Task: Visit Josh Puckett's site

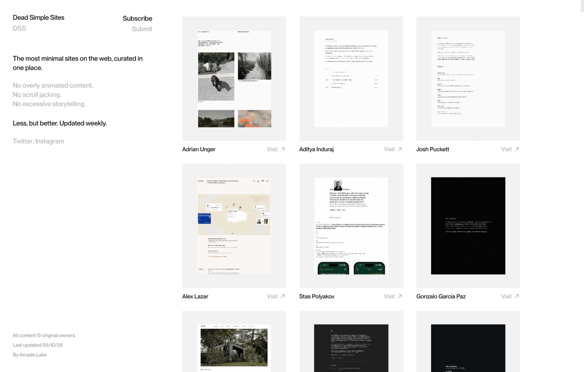Action: (x=510, y=149)
